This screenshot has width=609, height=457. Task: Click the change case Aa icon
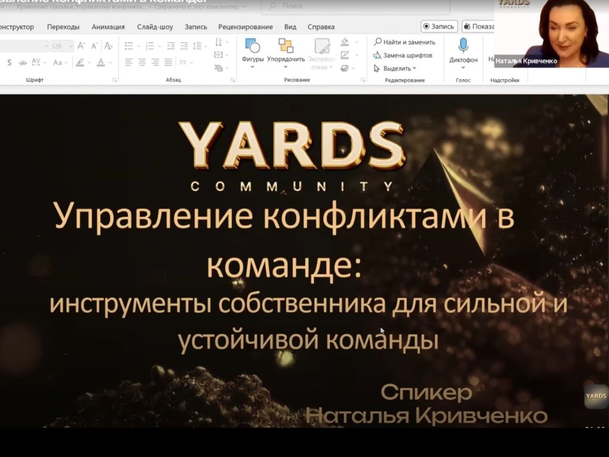pyautogui.click(x=57, y=62)
